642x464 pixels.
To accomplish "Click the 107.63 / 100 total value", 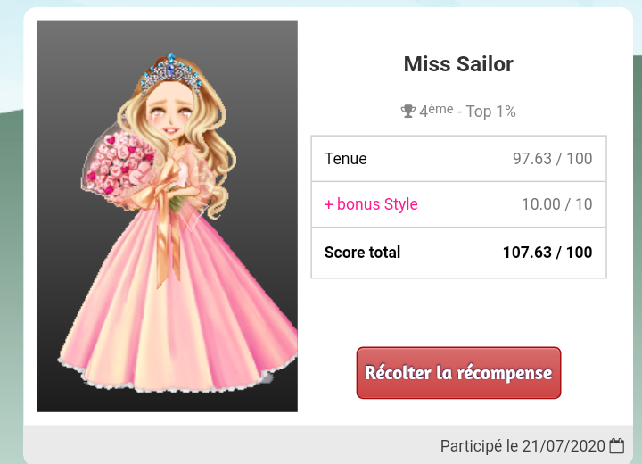I will 547,253.
